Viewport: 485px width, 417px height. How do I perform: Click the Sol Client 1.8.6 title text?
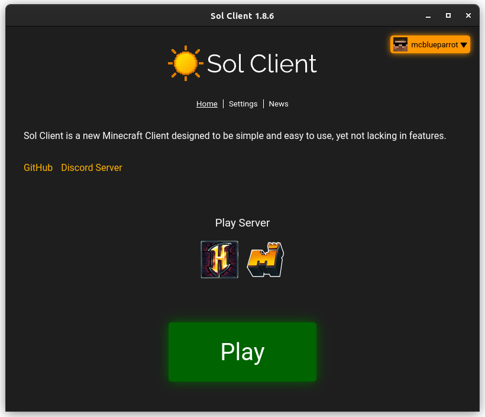[x=242, y=16]
